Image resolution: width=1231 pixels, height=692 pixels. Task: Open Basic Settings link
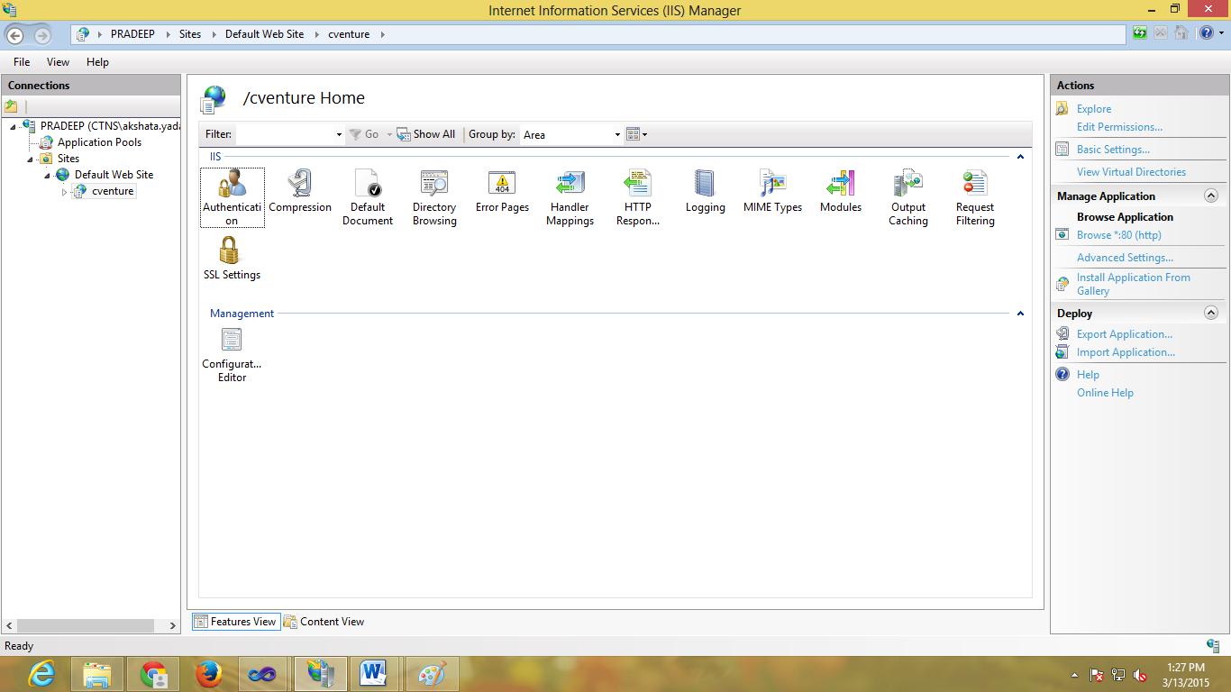click(1113, 150)
